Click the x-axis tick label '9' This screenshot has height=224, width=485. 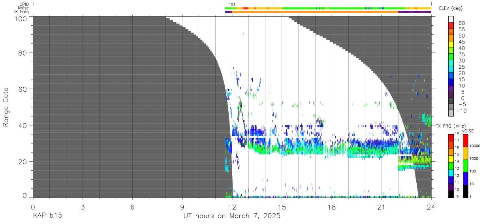(x=182, y=207)
